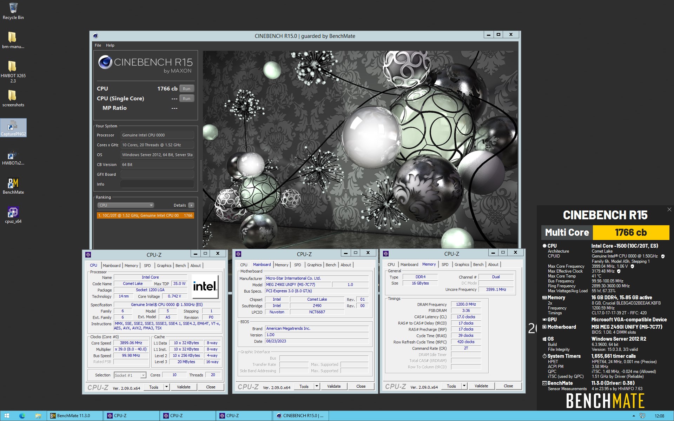
Task: Open the File menu in Cinebench
Action: [98, 45]
